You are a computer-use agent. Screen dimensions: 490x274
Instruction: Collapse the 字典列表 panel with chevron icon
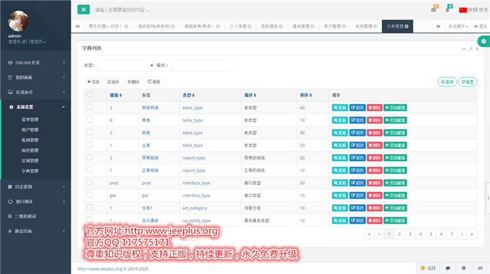pos(464,49)
